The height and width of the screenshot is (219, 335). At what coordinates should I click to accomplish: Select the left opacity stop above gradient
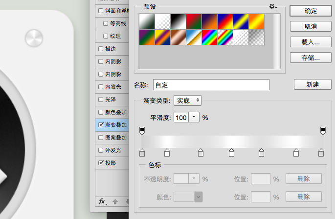coord(142,131)
